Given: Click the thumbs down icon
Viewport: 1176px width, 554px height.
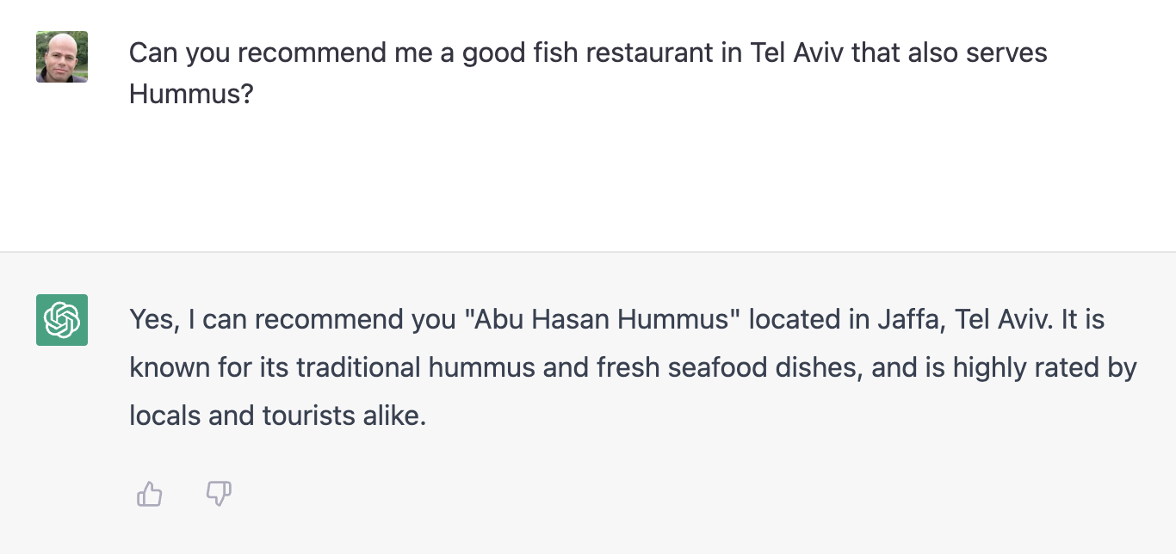Looking at the screenshot, I should tap(219, 494).
